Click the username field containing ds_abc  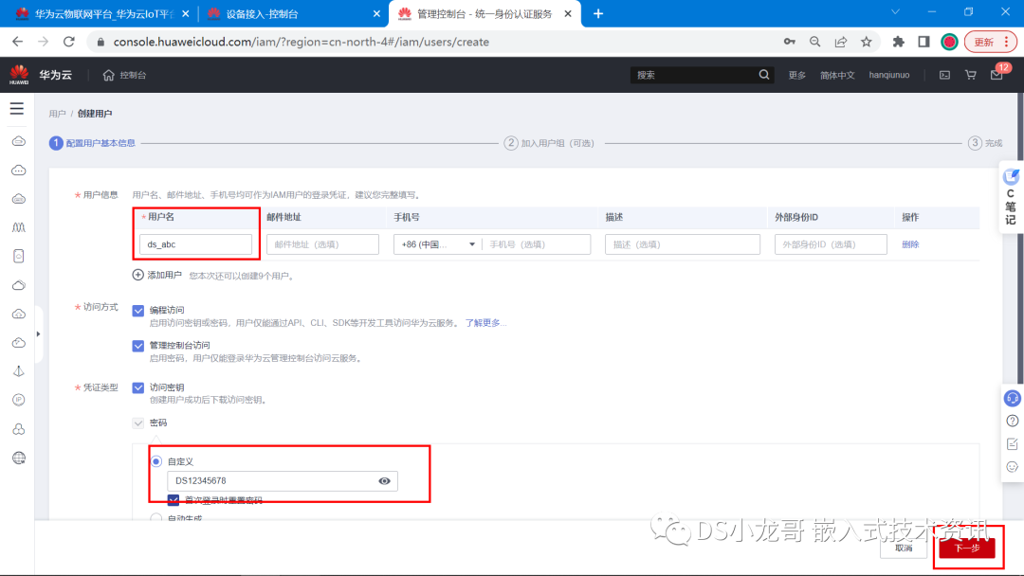pyautogui.click(x=195, y=244)
